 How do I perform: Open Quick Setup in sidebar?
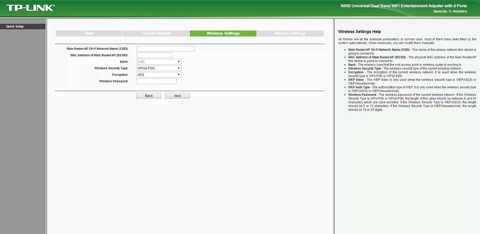tap(23, 26)
